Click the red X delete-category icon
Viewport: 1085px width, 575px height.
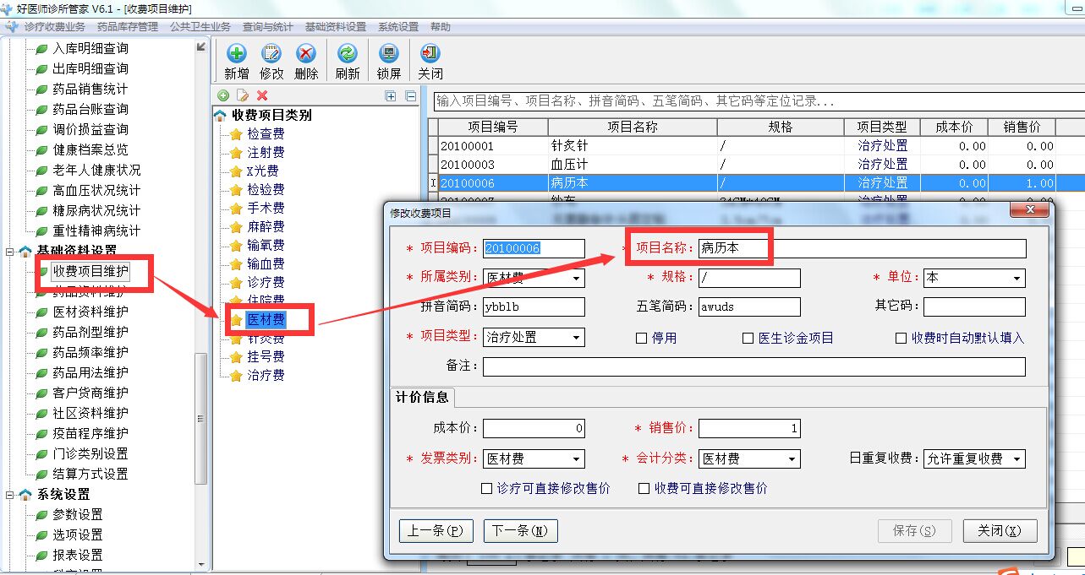coord(262,96)
